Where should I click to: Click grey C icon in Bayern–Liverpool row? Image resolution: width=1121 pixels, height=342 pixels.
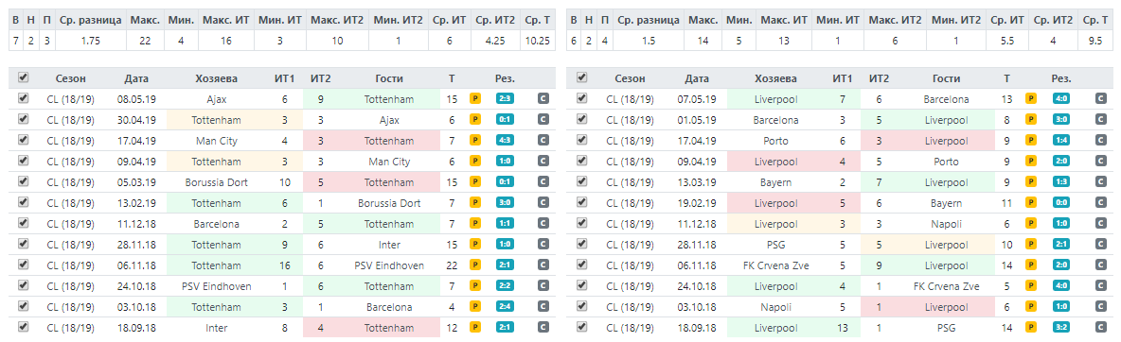pyautogui.click(x=1100, y=182)
